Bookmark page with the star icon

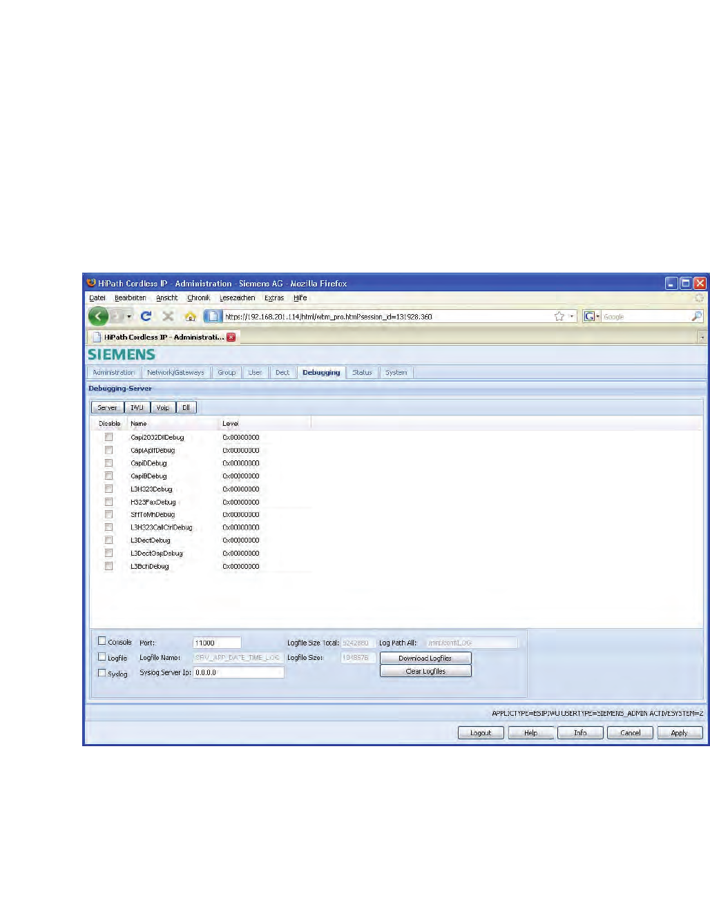[x=559, y=316]
